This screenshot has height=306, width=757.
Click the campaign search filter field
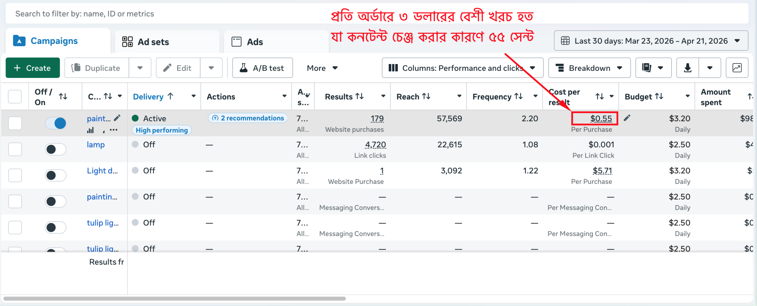click(x=166, y=14)
